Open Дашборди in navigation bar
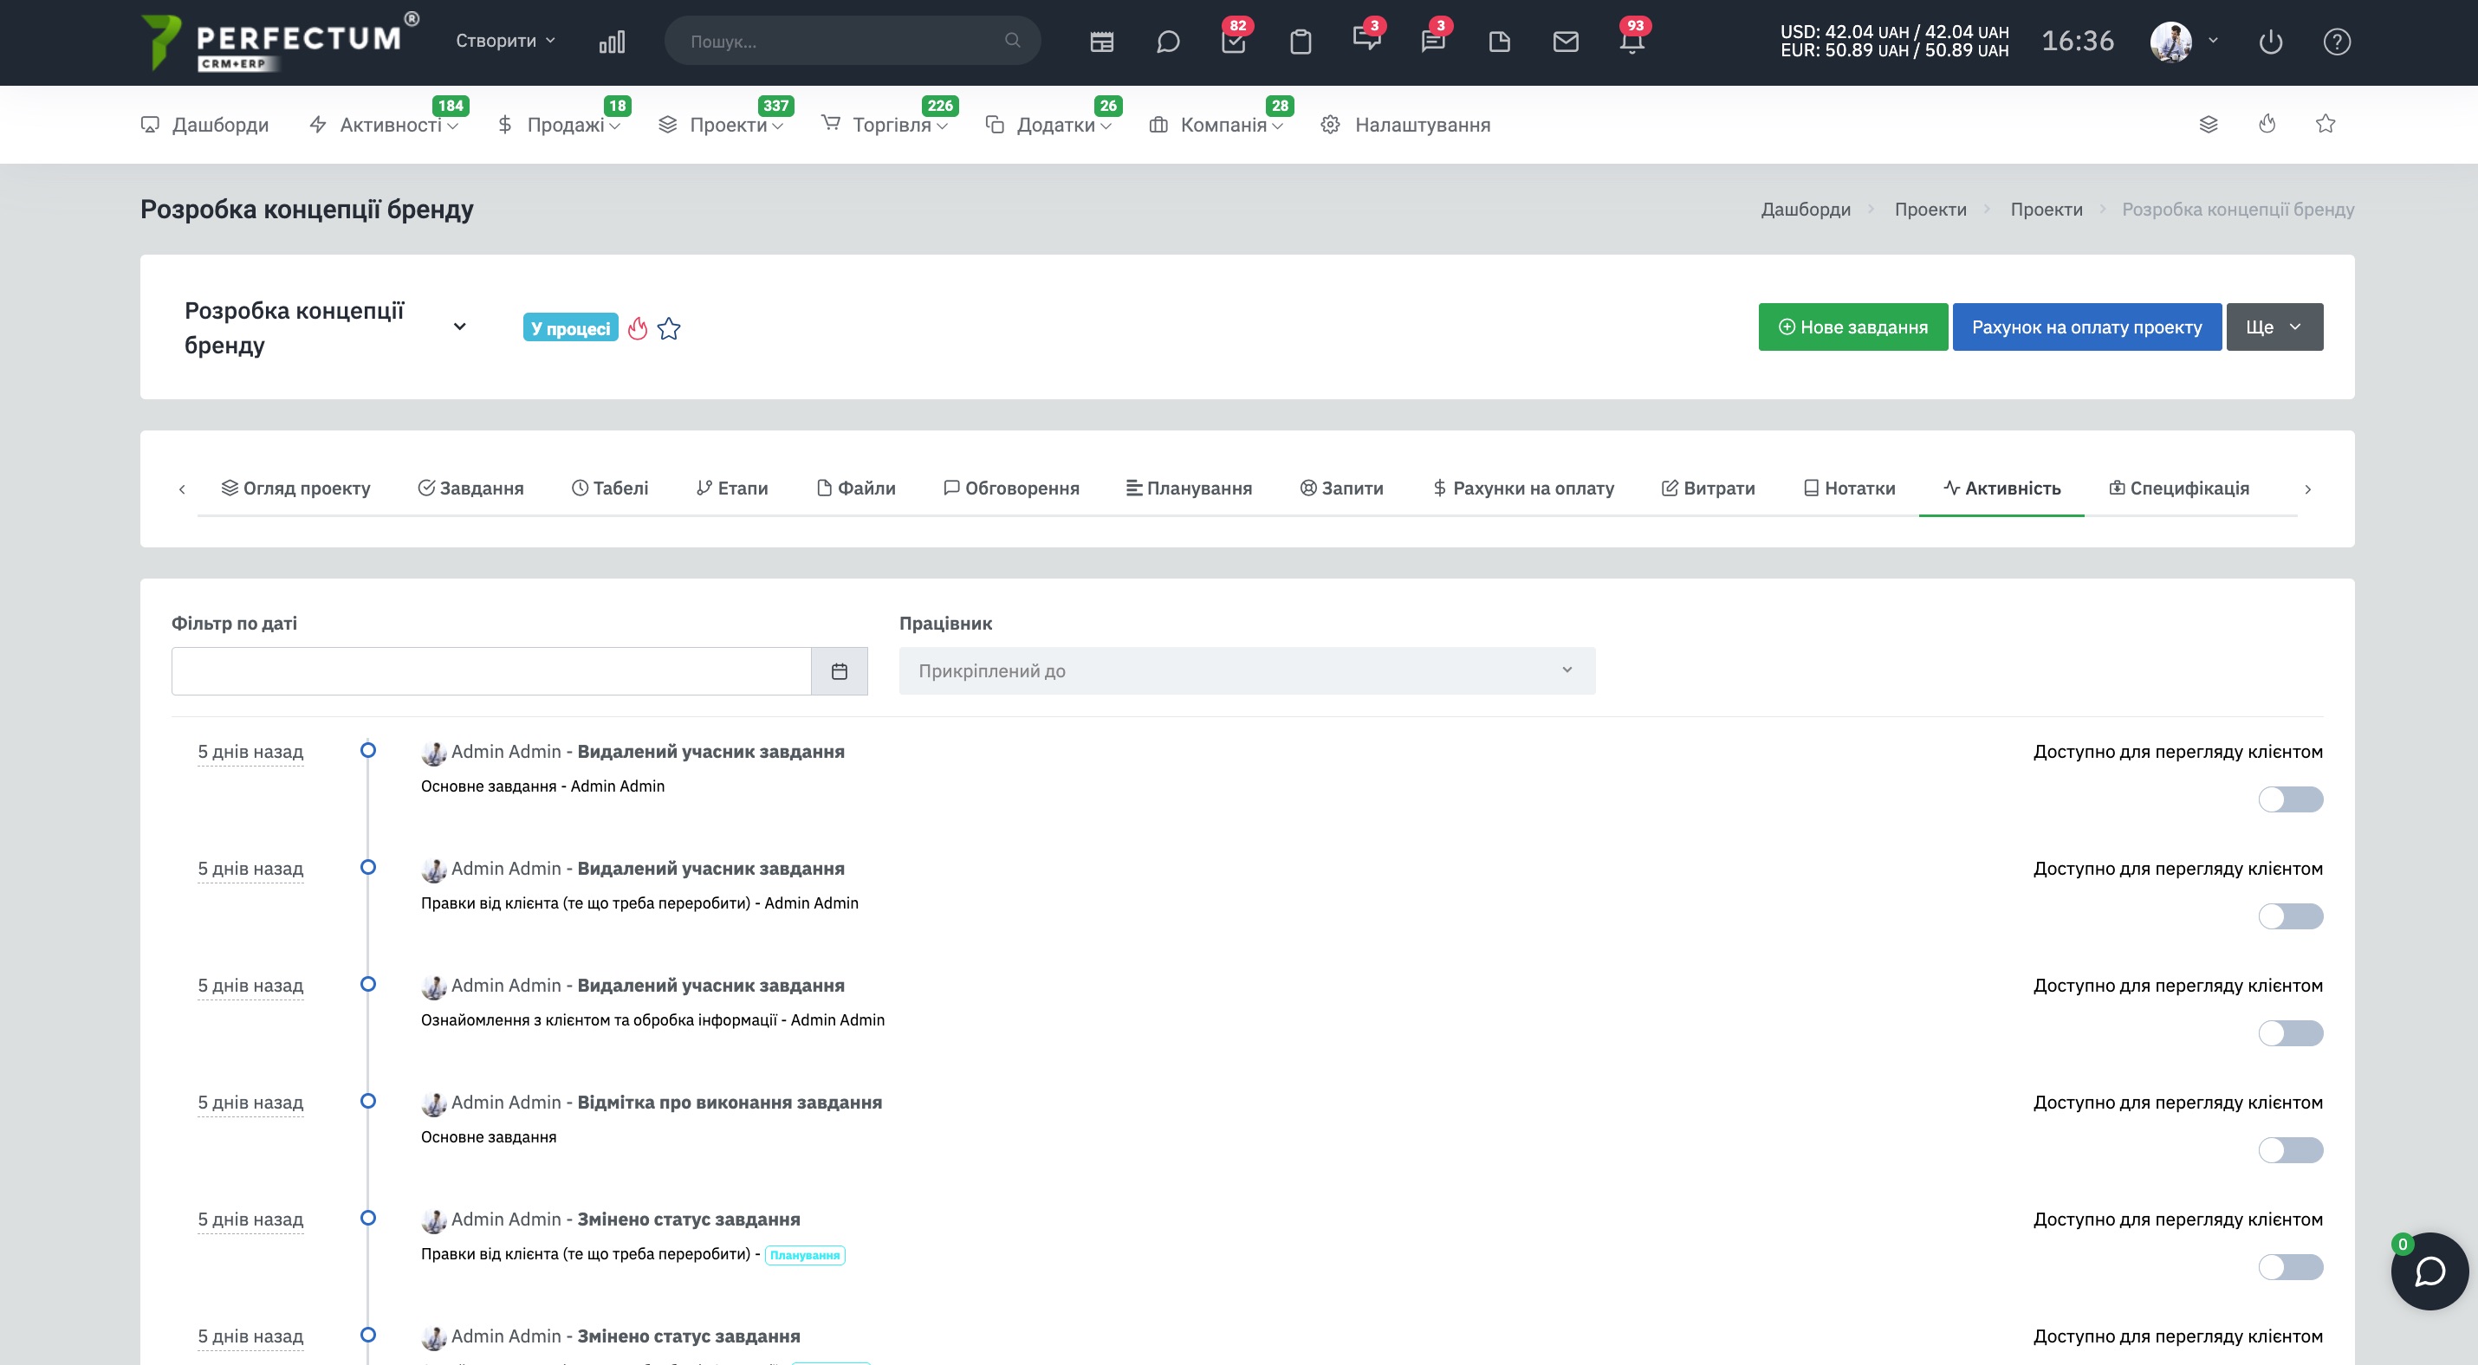The height and width of the screenshot is (1365, 2478). (204, 125)
